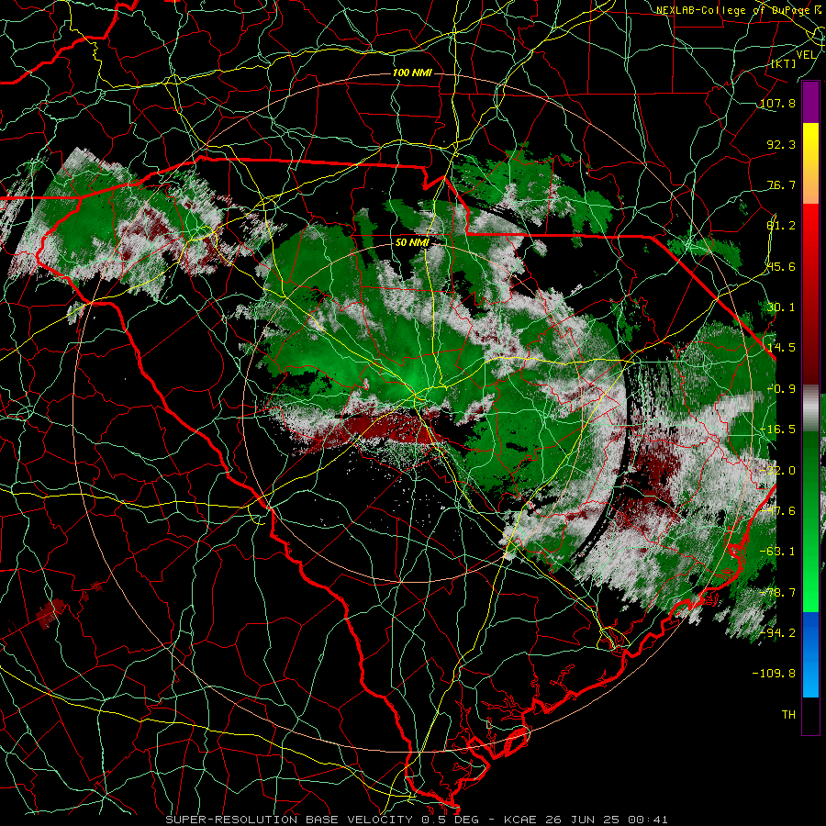Click the -16.5 scale value
The image size is (826, 826).
[x=777, y=430]
